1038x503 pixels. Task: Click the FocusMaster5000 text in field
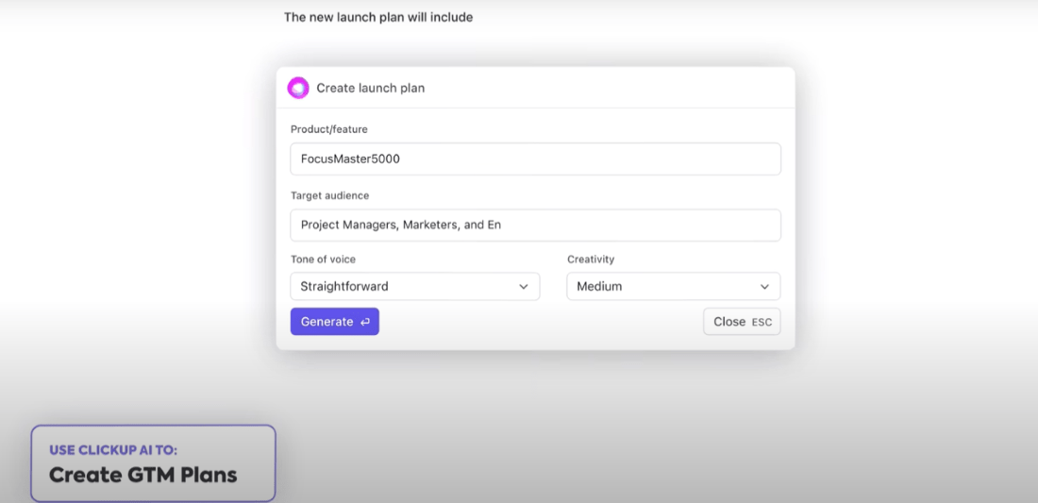pos(350,159)
